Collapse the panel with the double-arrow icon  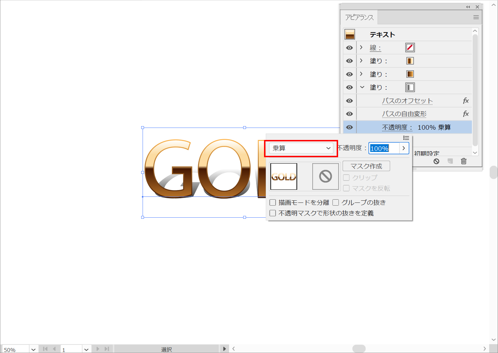tap(468, 7)
